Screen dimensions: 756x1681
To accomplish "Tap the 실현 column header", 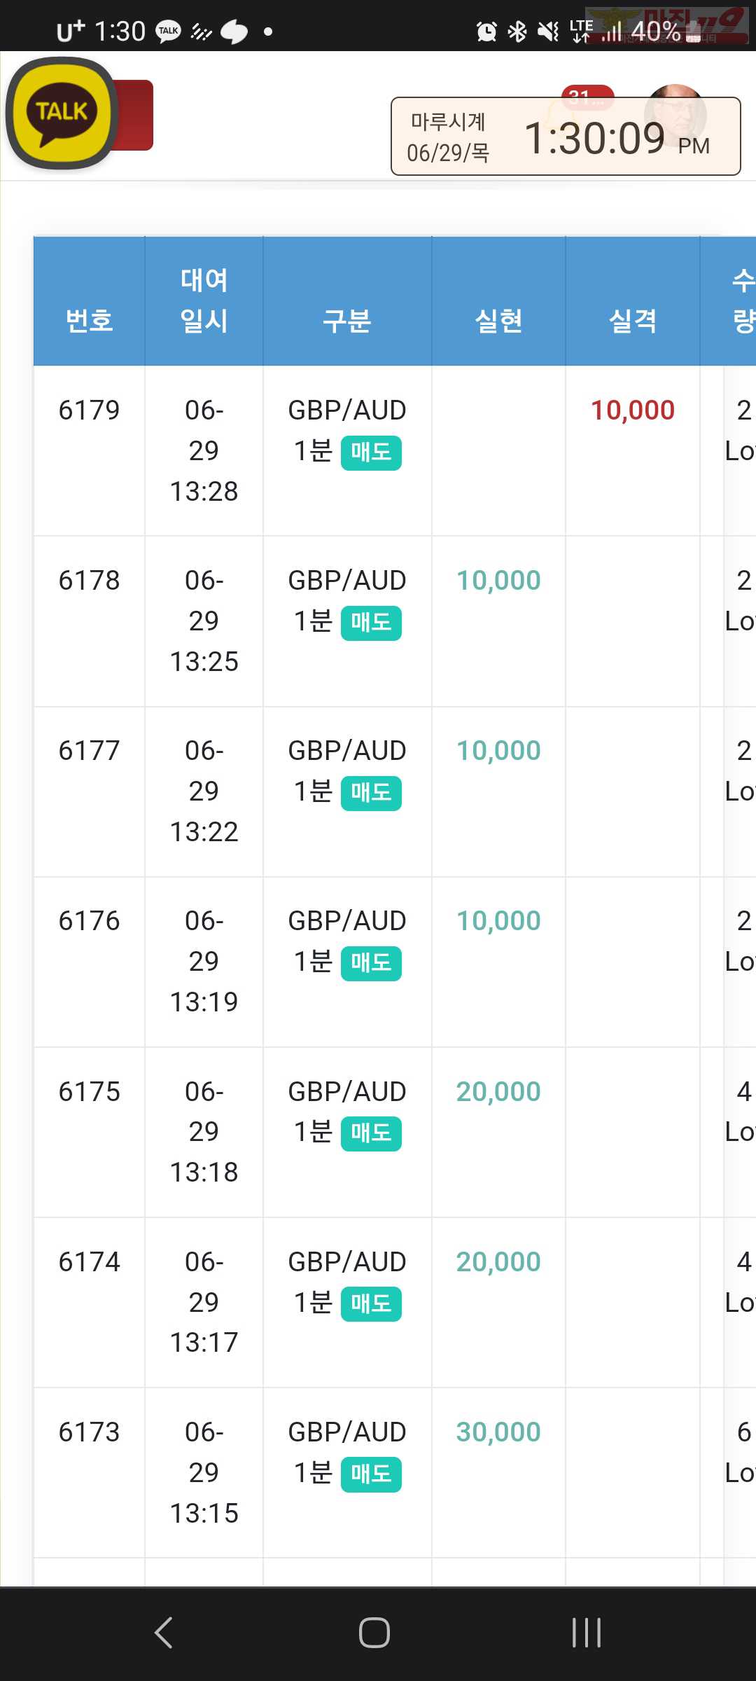I will (498, 321).
